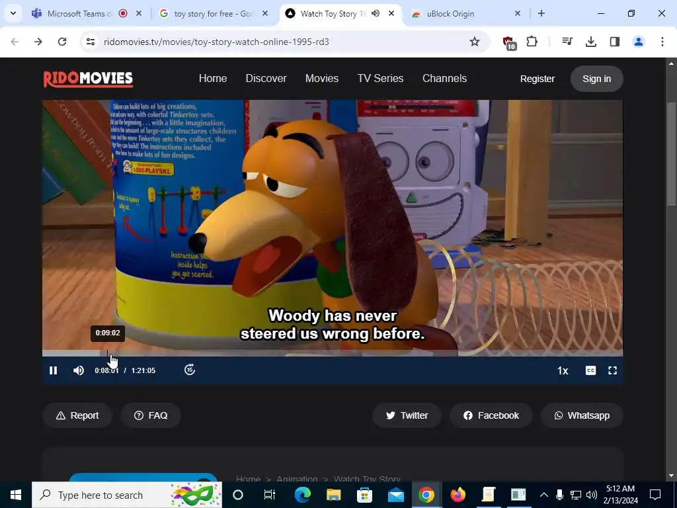Close the Microsoft Teams tab
The image size is (677, 508).
click(x=139, y=13)
